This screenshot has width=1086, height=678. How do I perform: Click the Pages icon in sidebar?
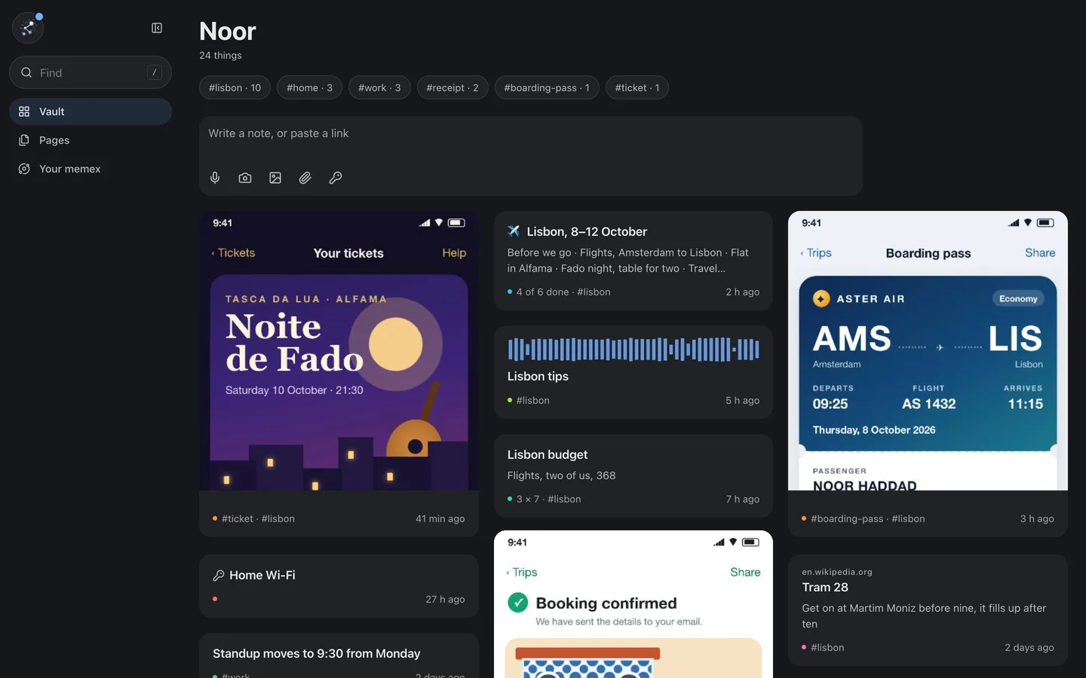[x=24, y=140]
